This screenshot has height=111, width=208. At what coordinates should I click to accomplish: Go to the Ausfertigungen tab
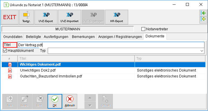(x=56, y=37)
